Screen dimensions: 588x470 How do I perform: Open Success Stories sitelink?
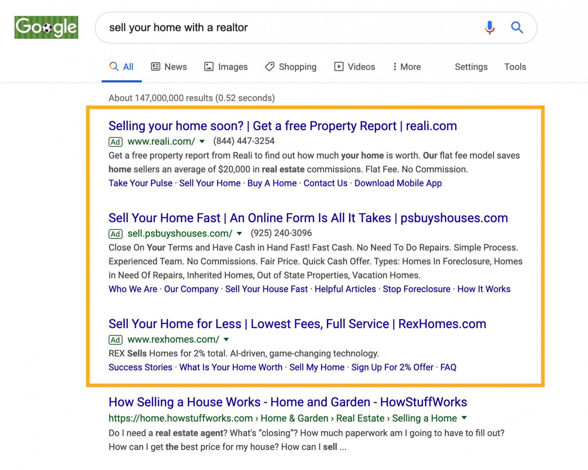(x=140, y=367)
